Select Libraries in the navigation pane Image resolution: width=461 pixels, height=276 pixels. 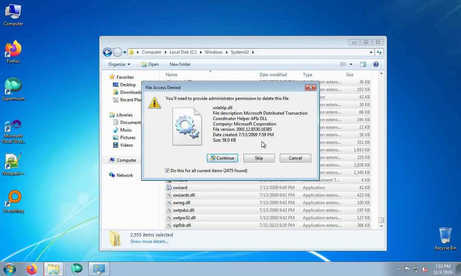[x=124, y=115]
